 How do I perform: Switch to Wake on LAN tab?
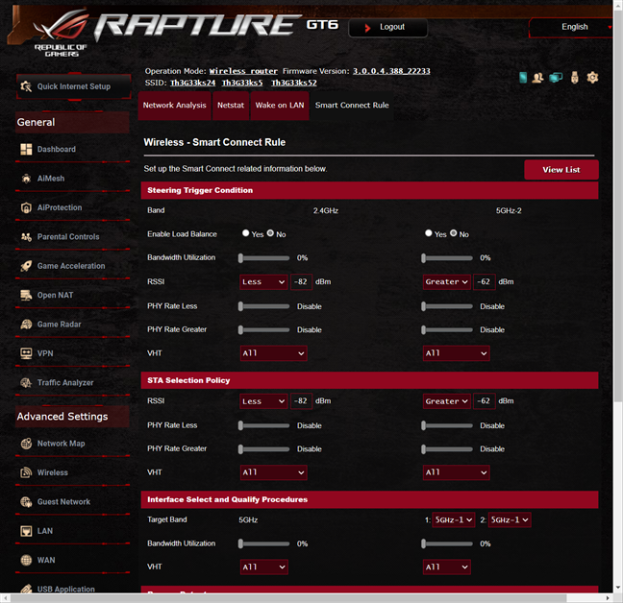tap(280, 106)
